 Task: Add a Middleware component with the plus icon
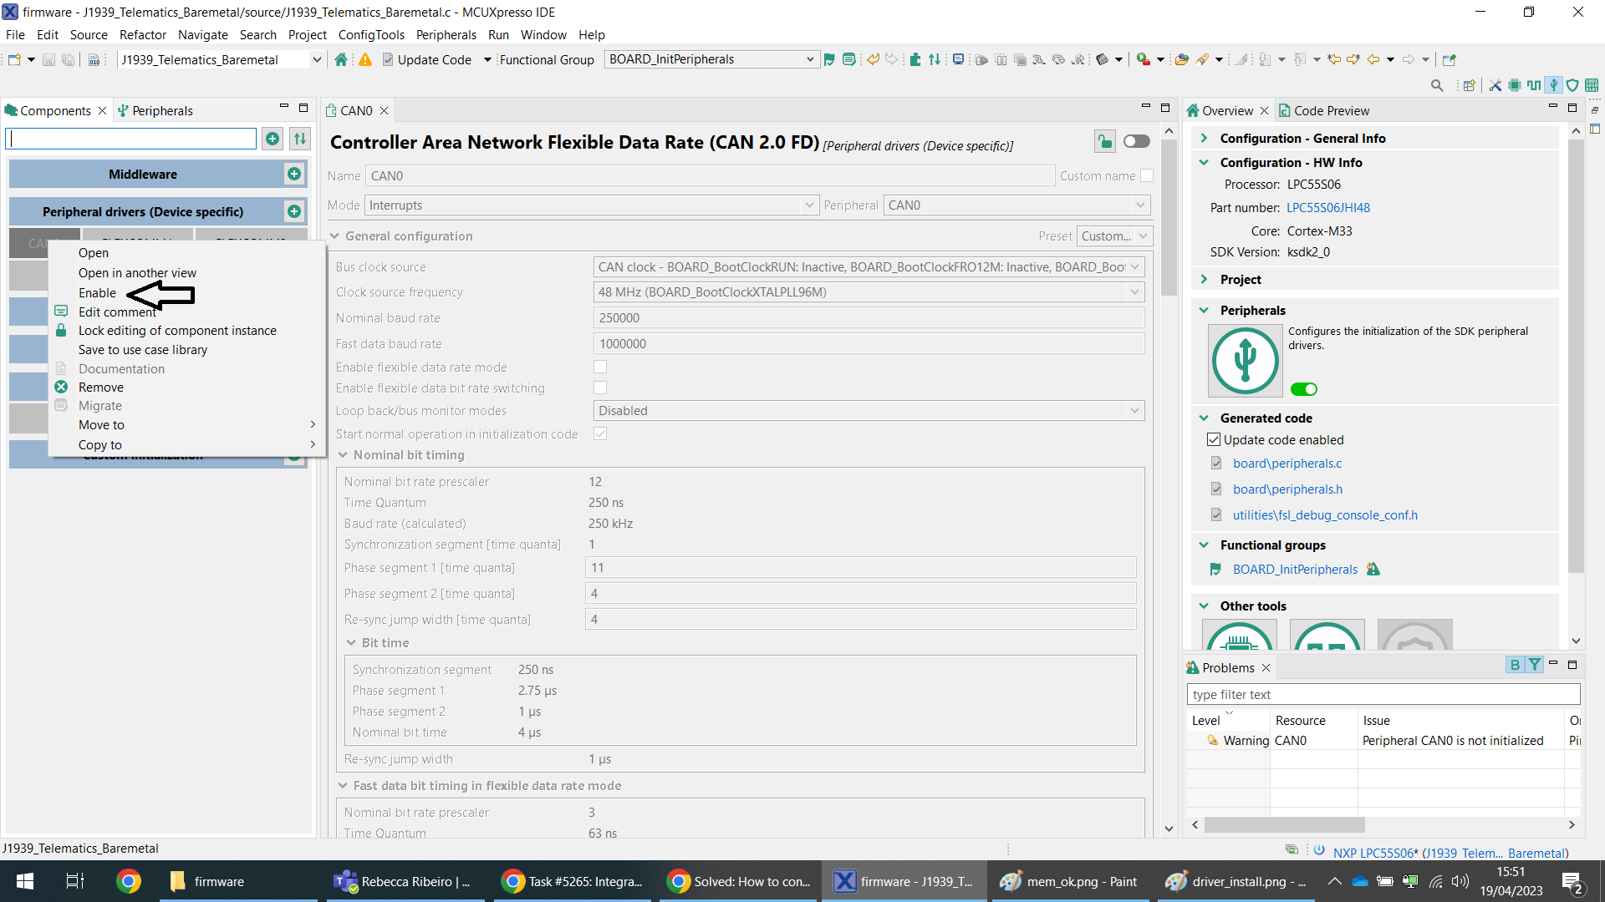tap(294, 174)
